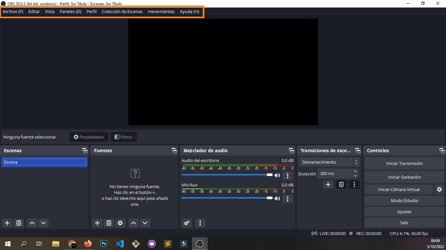Mute Audio del escritorio speaker icon
This screenshot has width=446, height=250.
pyautogui.click(x=277, y=175)
